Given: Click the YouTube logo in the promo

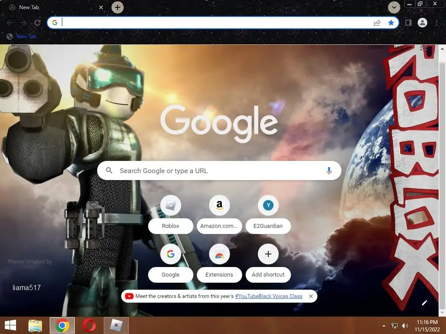Looking at the screenshot, I should point(129,296).
